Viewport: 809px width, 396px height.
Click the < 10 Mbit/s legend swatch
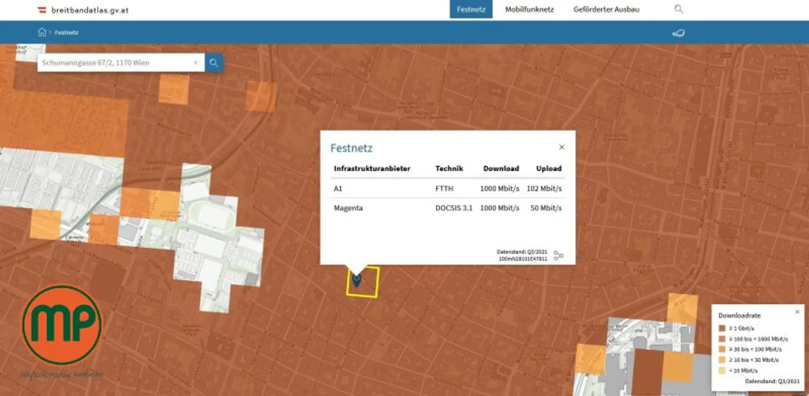(722, 371)
